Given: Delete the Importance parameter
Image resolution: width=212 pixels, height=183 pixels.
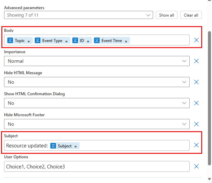Looking at the screenshot, I should pos(196,61).
